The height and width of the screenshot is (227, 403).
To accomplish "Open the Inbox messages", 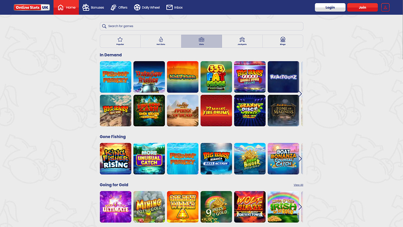I will click(175, 7).
